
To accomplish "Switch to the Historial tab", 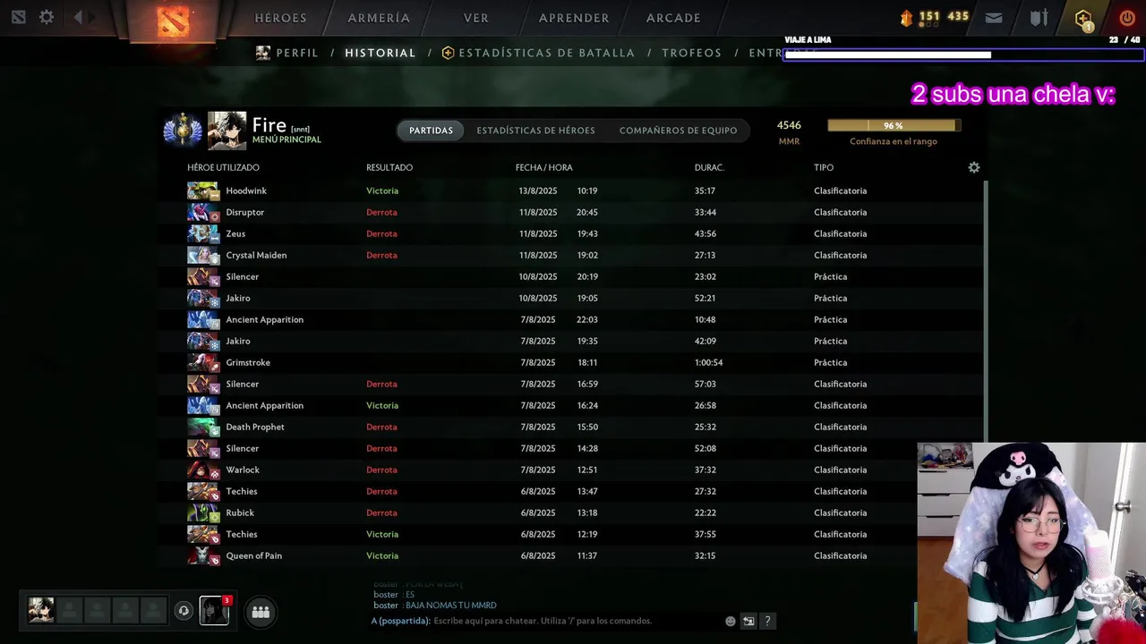I will [x=381, y=53].
